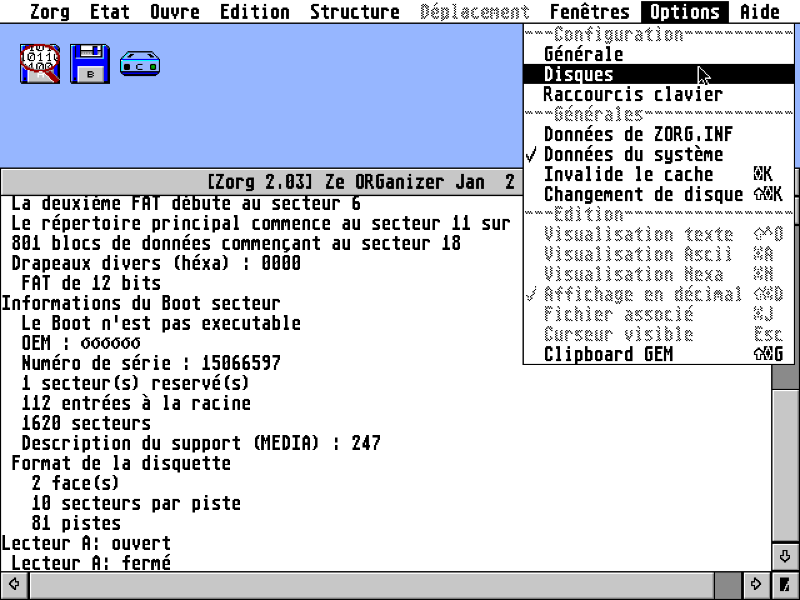The image size is (800, 600).
Task: Open the Ouvre menu
Action: pyautogui.click(x=176, y=11)
